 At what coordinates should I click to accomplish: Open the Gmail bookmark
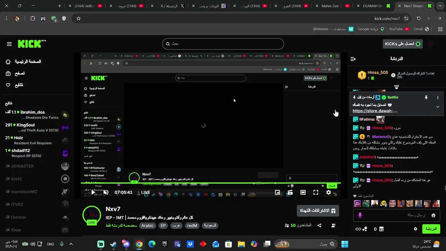point(421,29)
